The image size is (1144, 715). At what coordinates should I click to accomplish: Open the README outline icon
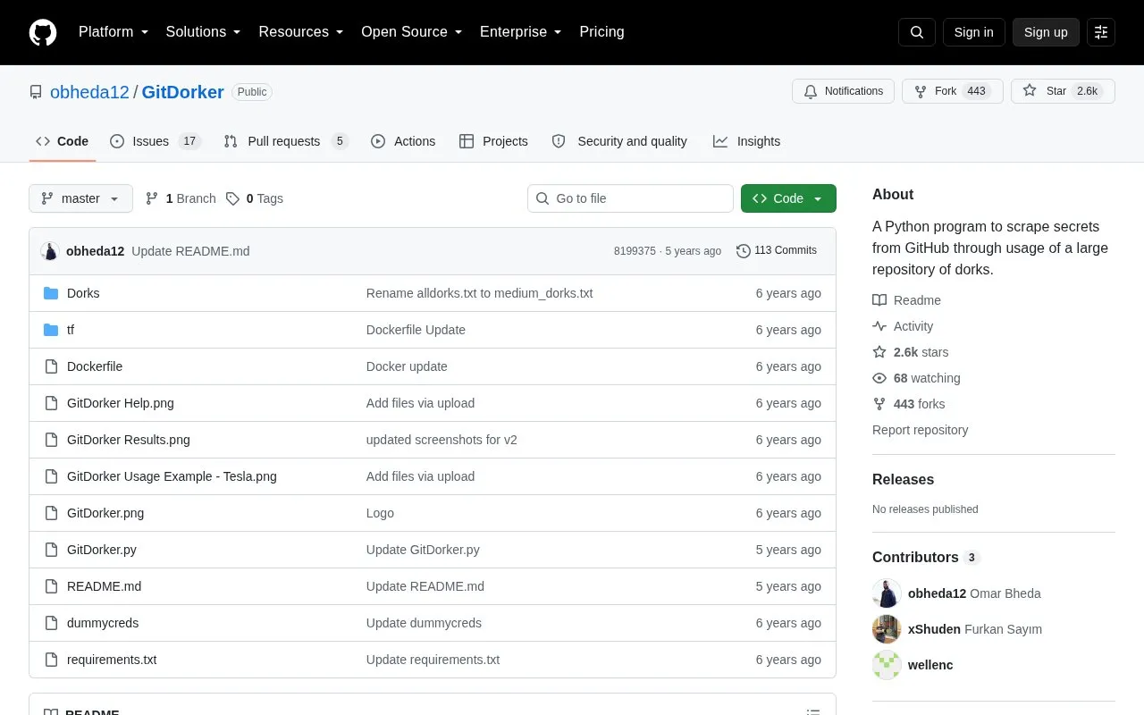[x=813, y=712]
